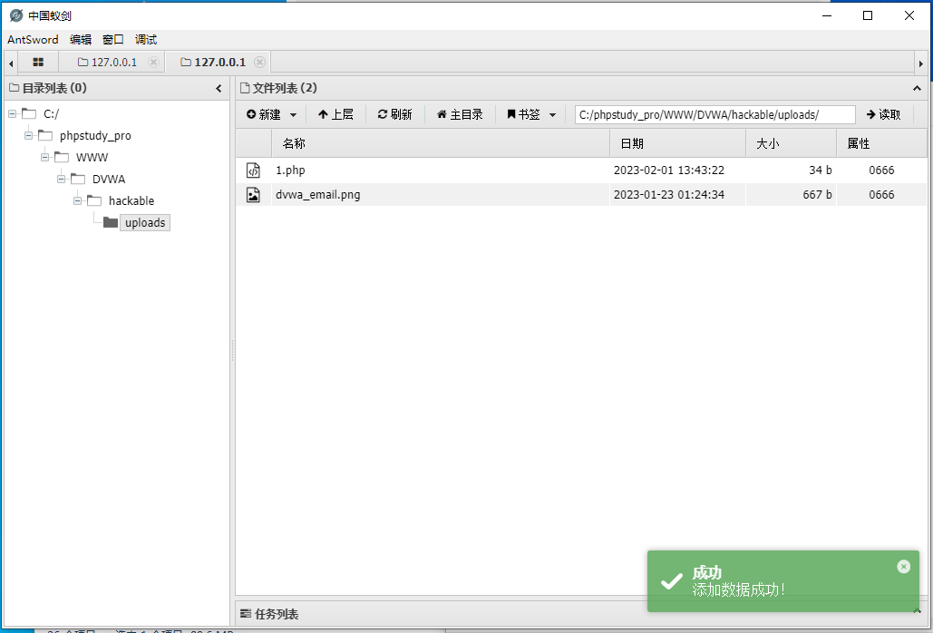Open the 新建 dropdown arrow

[x=293, y=115]
